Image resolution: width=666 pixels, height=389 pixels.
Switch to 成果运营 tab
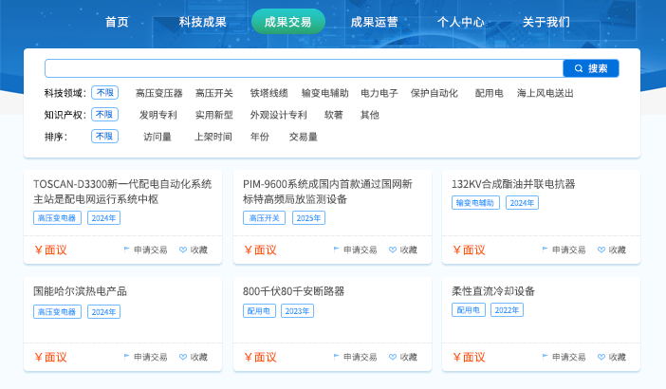[x=374, y=22]
